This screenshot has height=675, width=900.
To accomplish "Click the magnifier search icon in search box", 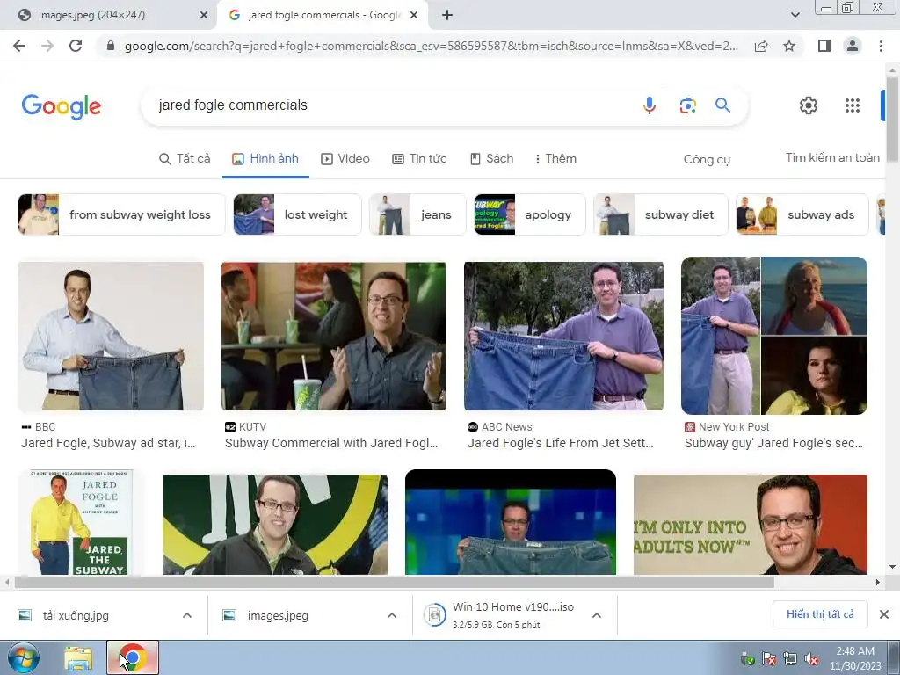I will [x=722, y=105].
